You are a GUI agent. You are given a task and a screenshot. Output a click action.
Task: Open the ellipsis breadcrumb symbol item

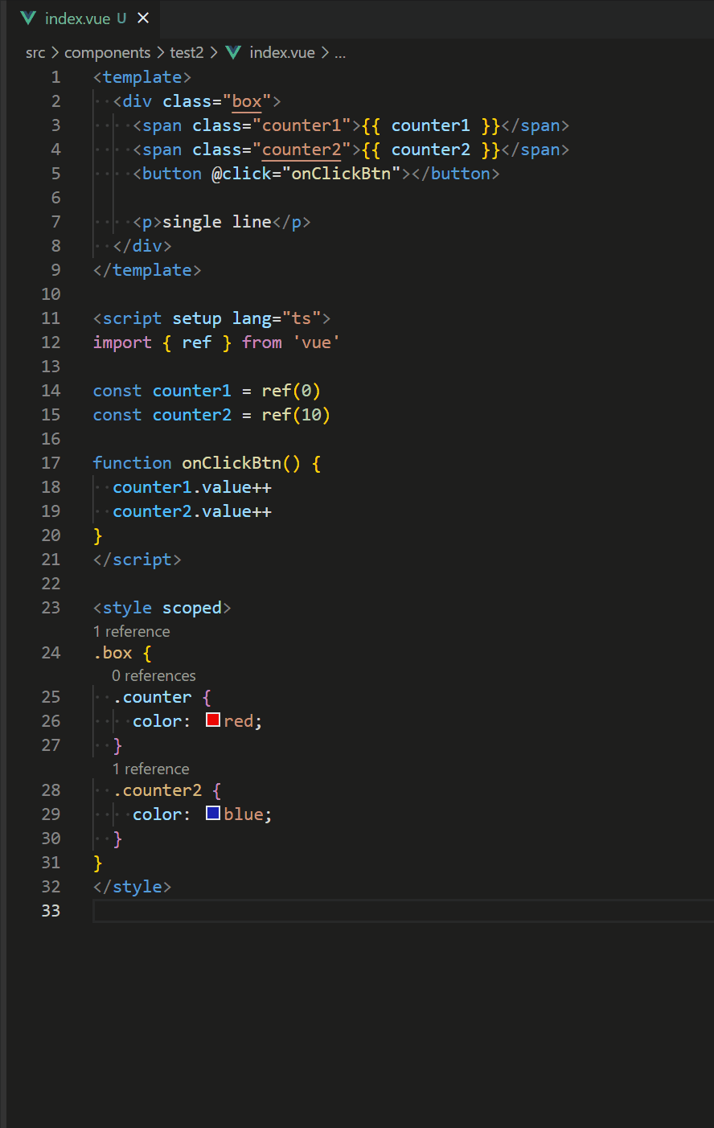(x=340, y=53)
